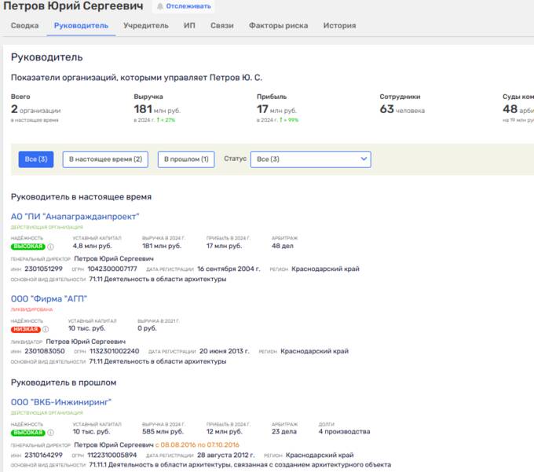
Task: Select the Все (3) filter button
Action: [x=36, y=159]
